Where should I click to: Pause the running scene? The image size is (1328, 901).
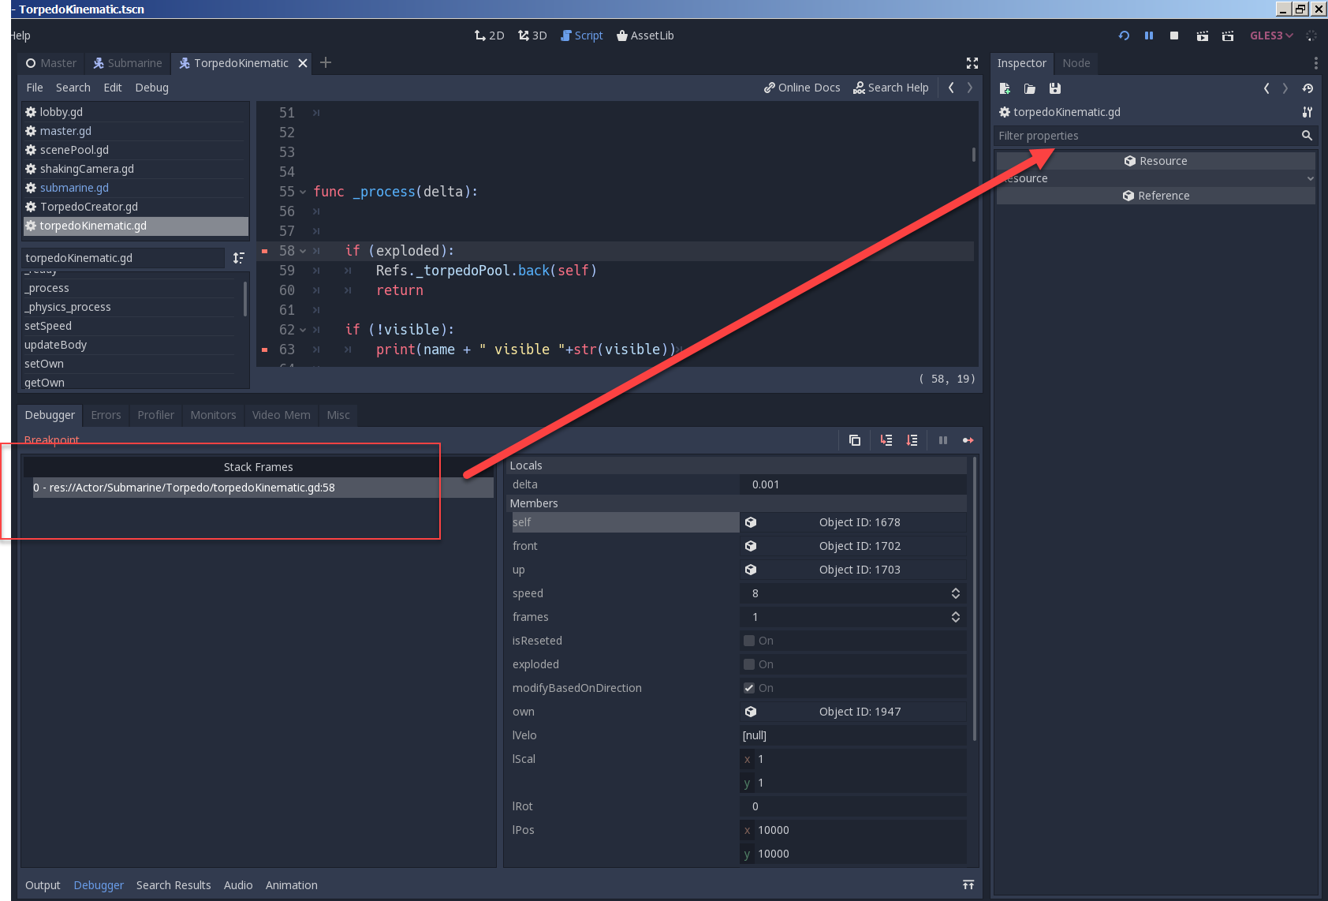[1149, 36]
